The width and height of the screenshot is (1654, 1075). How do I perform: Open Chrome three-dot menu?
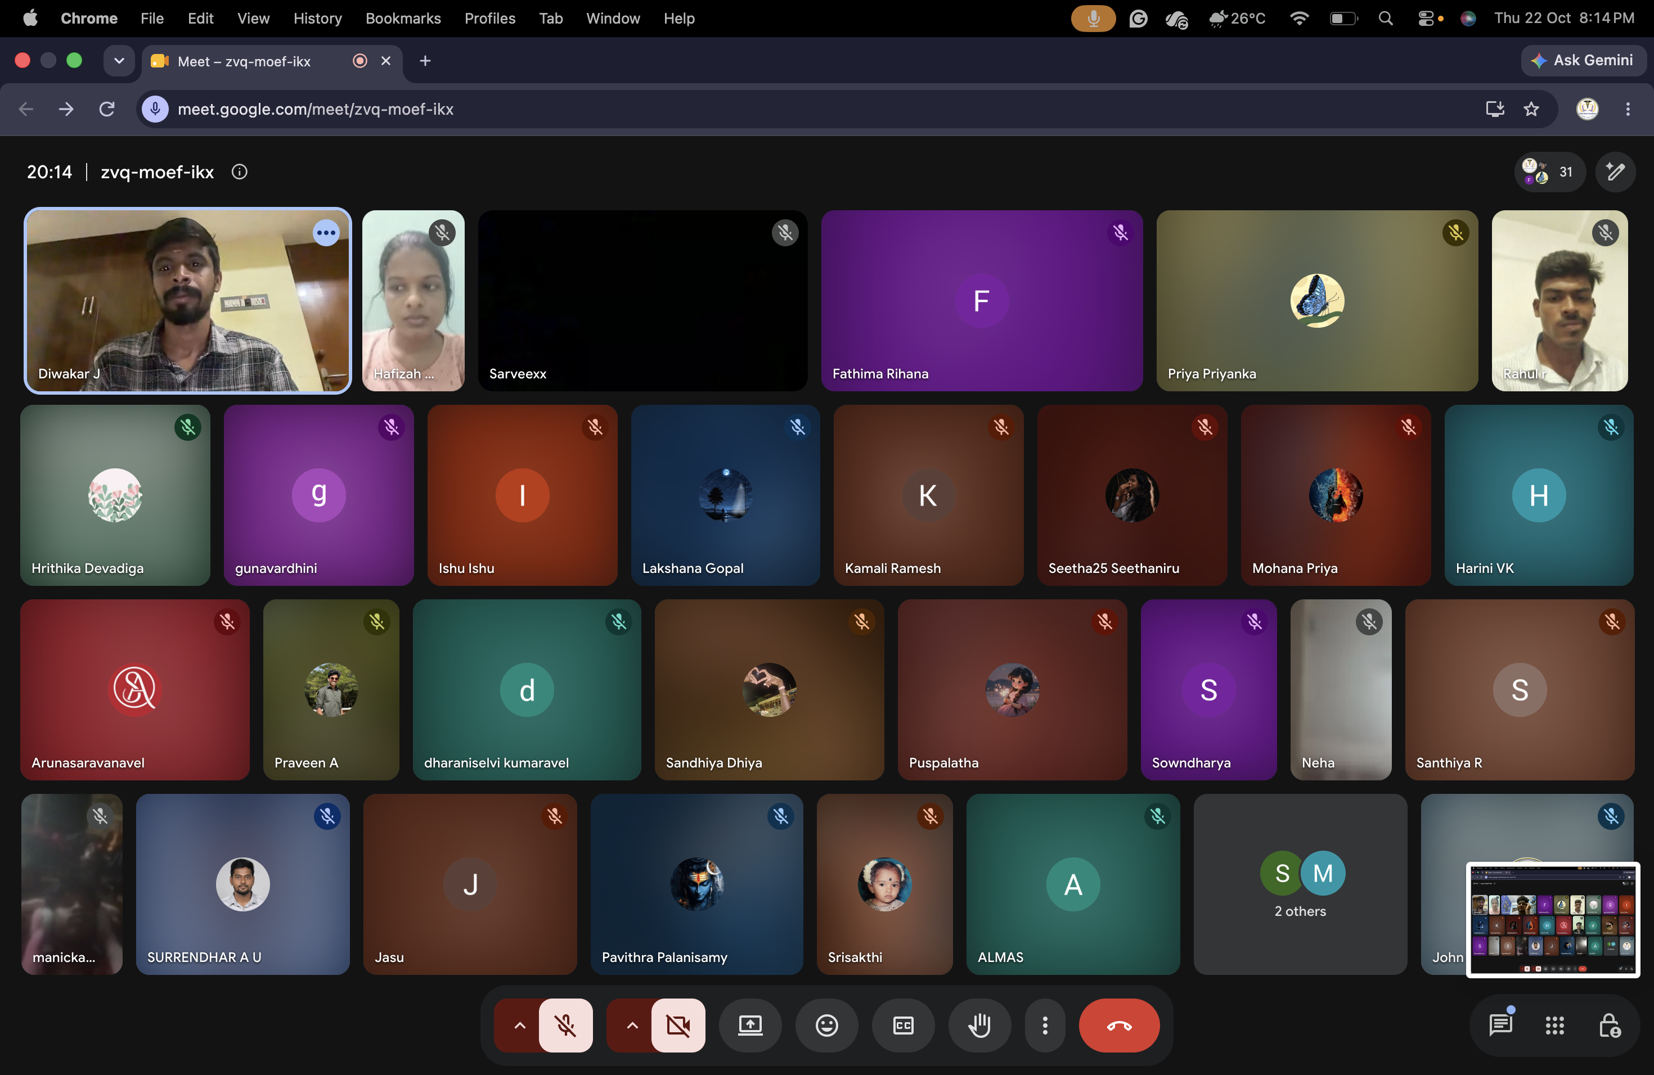click(x=1628, y=109)
